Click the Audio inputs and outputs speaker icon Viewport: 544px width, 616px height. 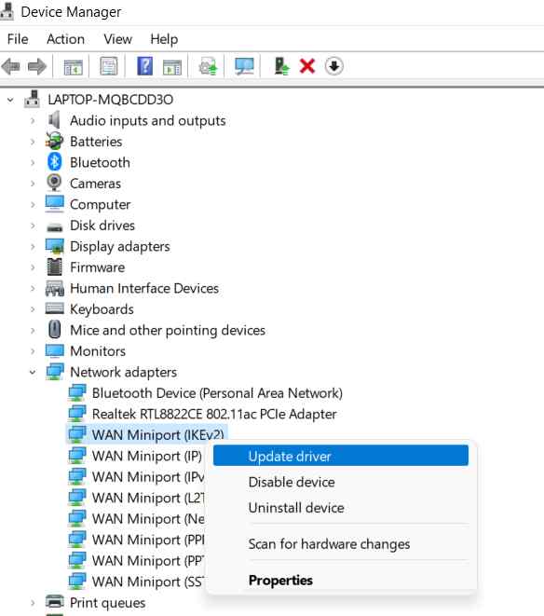coord(54,120)
